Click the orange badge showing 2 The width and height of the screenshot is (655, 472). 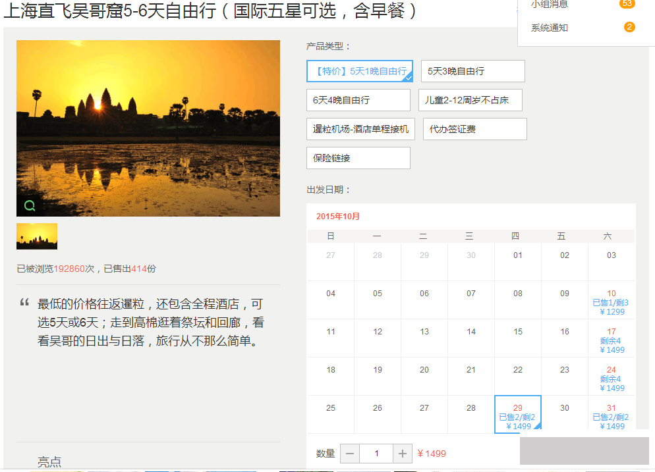pyautogui.click(x=629, y=28)
